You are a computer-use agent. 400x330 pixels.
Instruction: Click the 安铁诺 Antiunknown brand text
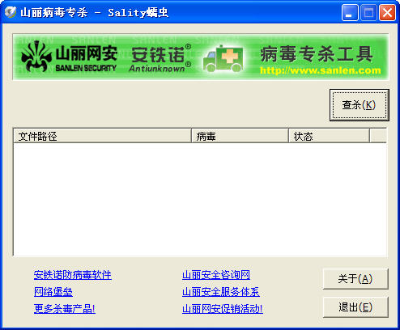coord(161,58)
